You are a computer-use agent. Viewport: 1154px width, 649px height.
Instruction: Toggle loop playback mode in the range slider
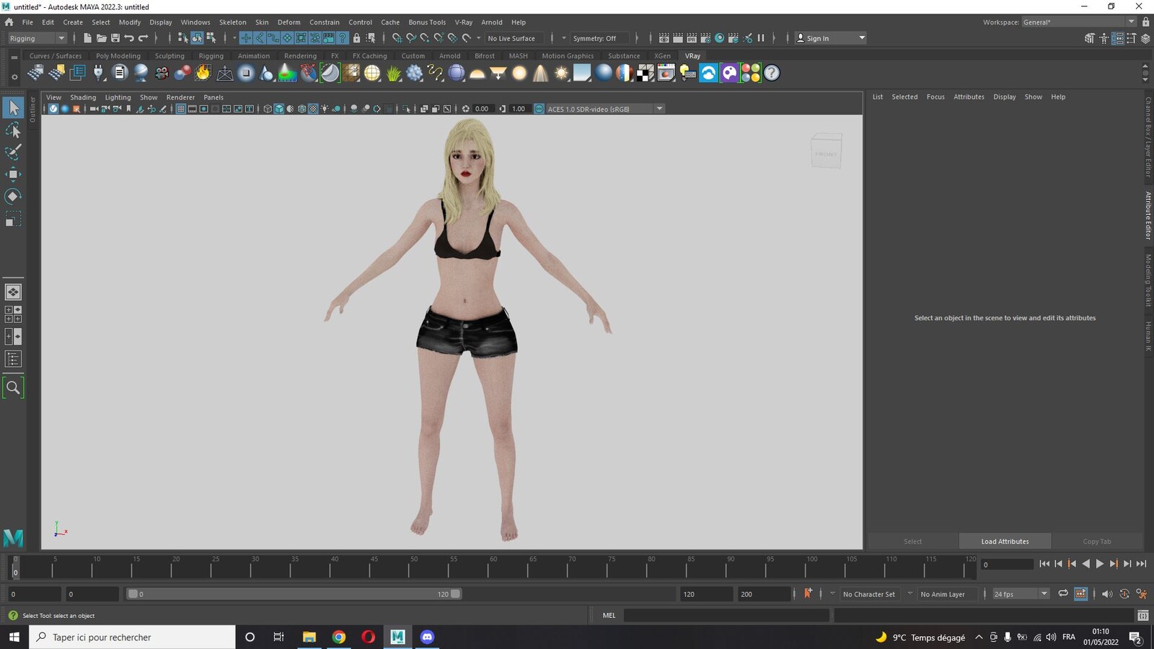1062,593
